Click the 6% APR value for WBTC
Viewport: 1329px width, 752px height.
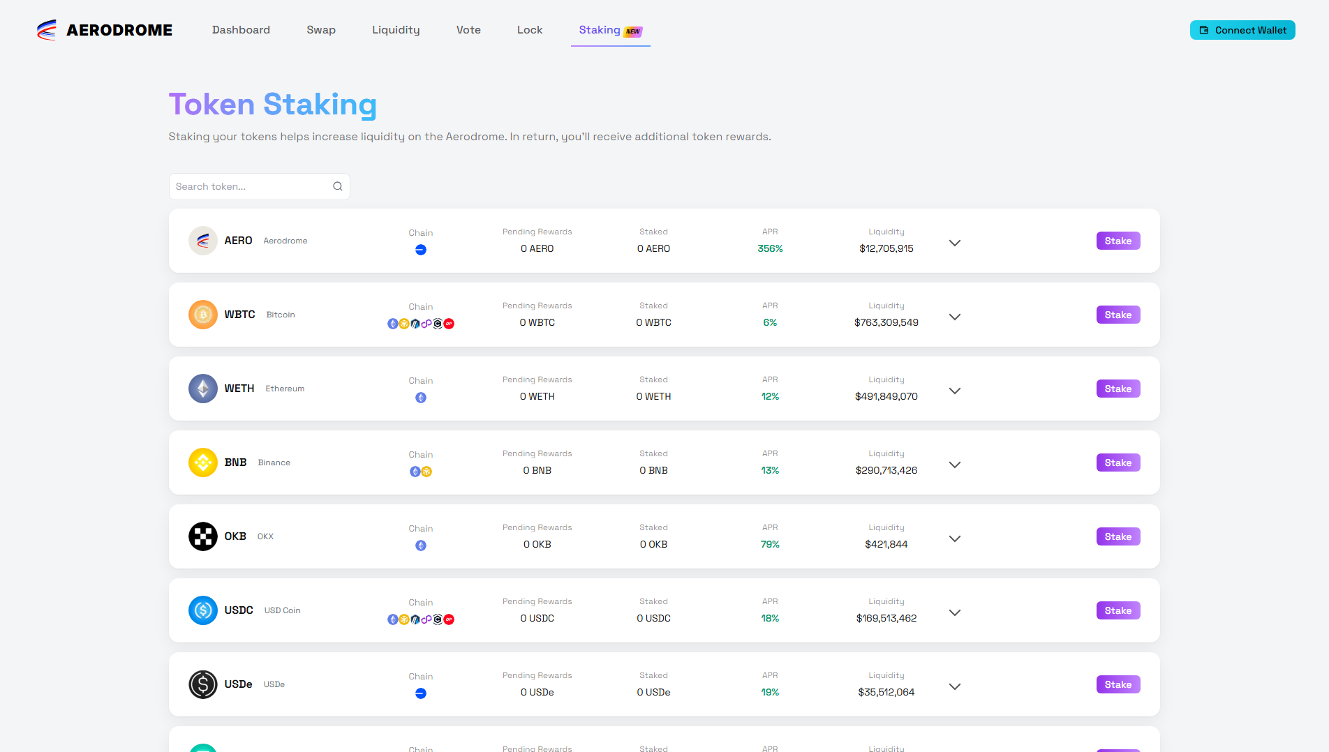click(x=770, y=322)
